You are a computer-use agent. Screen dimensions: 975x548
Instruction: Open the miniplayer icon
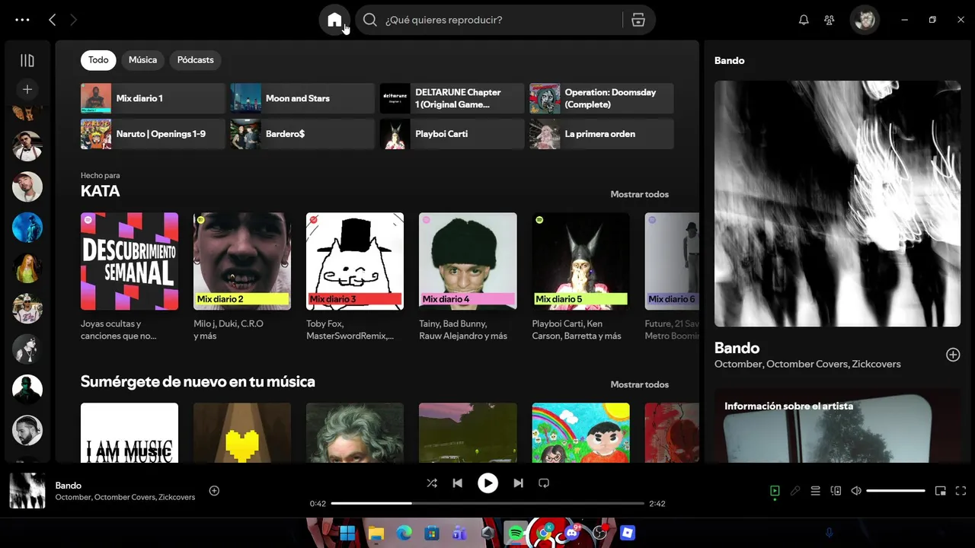(941, 491)
